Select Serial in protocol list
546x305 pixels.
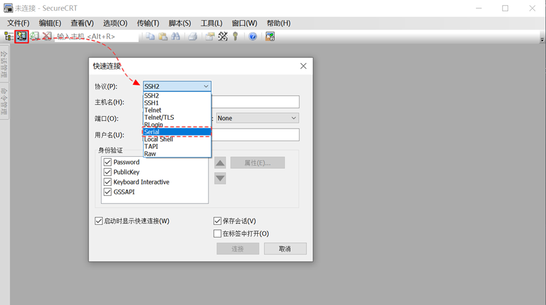click(177, 132)
